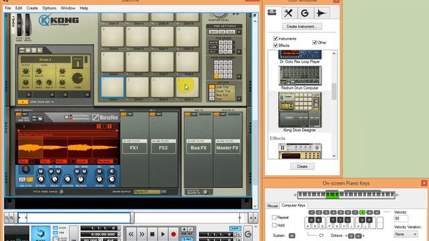Open the Drum Output dropdown

164,191
